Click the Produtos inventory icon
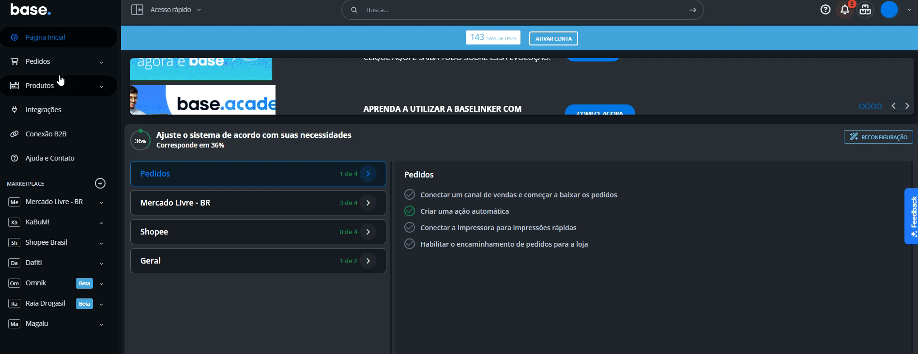The image size is (918, 354). 15,86
